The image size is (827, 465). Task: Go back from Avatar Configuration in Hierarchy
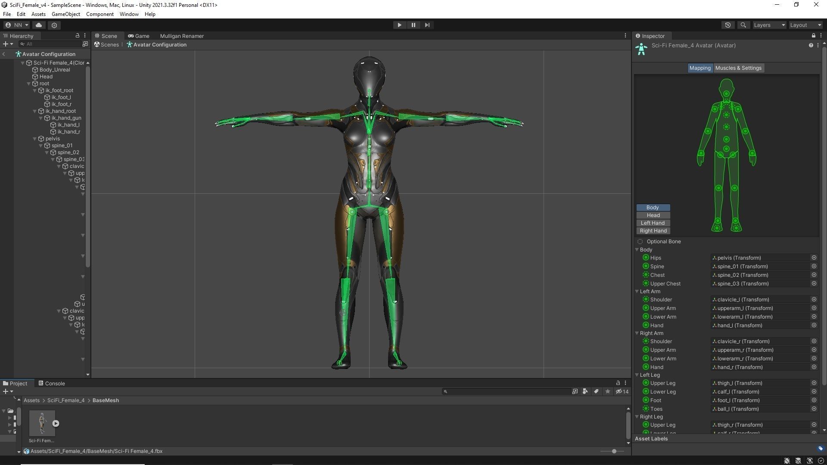coord(4,54)
